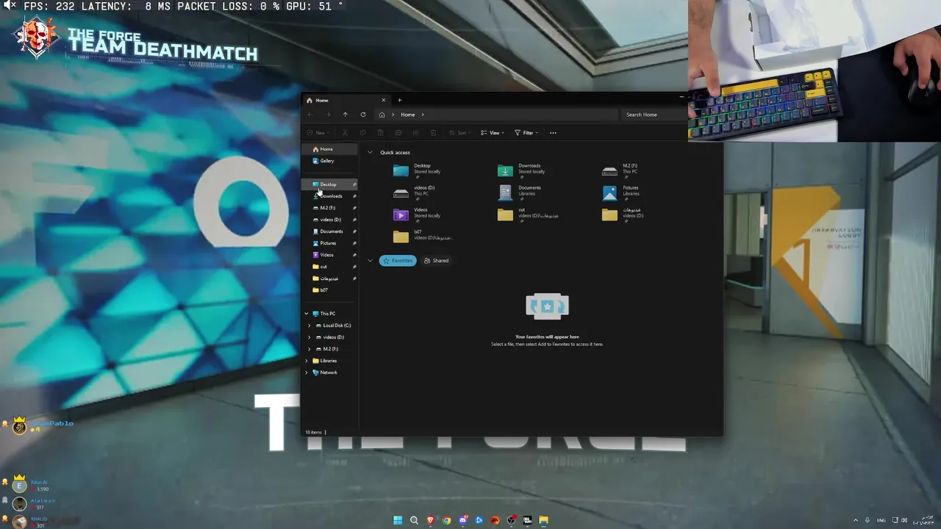Open Gallery in the navigation pane
The width and height of the screenshot is (941, 529).
coord(330,161)
